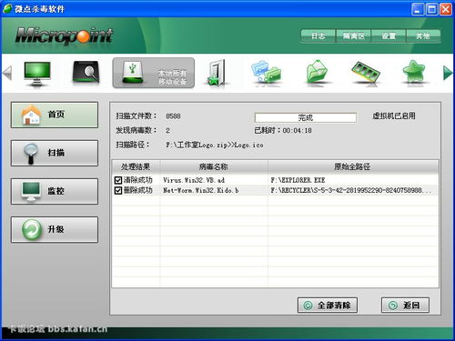Select the memory chip scan icon
455x341 pixels.
coord(365,72)
